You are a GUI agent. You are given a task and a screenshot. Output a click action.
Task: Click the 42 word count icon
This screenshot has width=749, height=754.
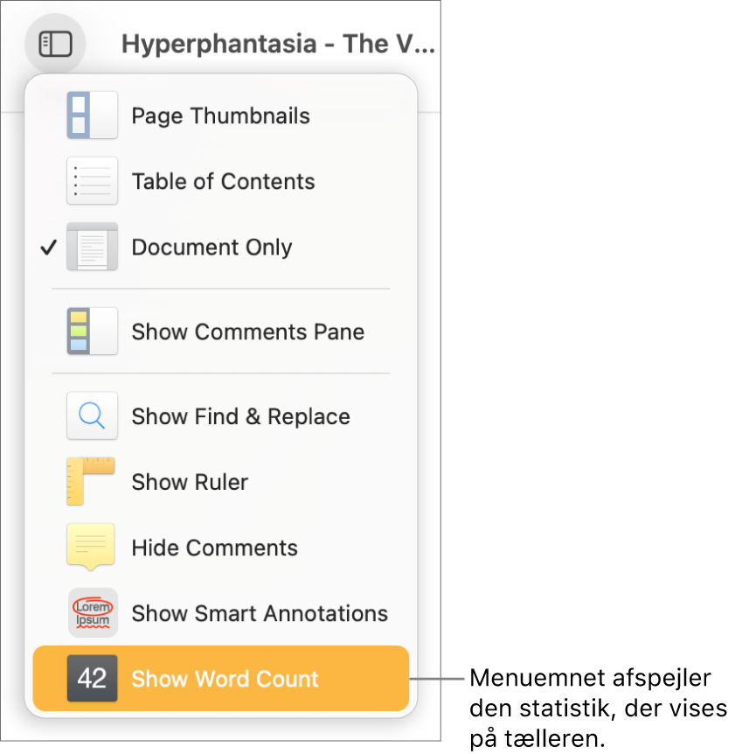tap(92, 679)
